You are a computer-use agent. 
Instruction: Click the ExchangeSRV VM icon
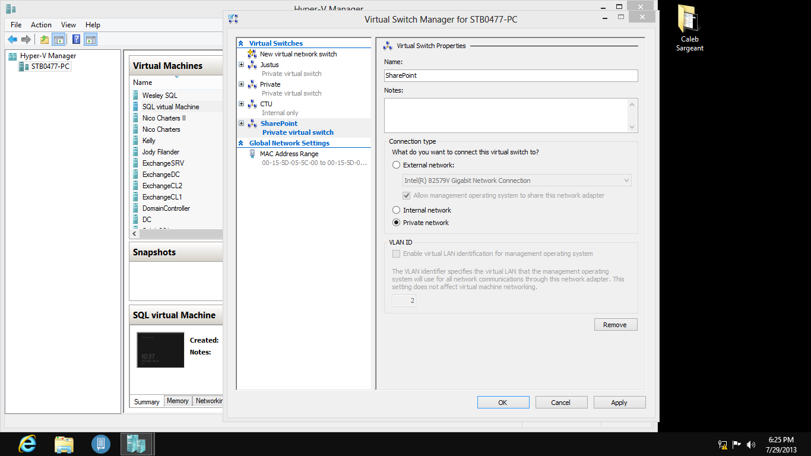(136, 163)
